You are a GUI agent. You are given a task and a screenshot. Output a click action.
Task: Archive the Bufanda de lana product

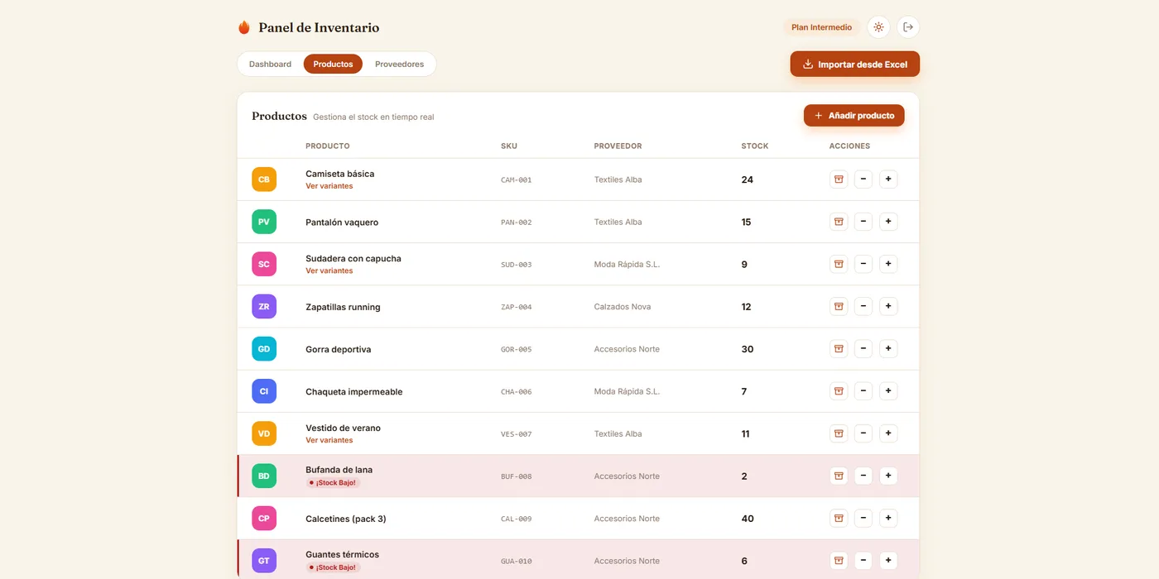pos(839,476)
